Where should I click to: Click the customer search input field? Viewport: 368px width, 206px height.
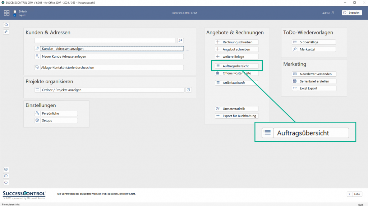105,40
